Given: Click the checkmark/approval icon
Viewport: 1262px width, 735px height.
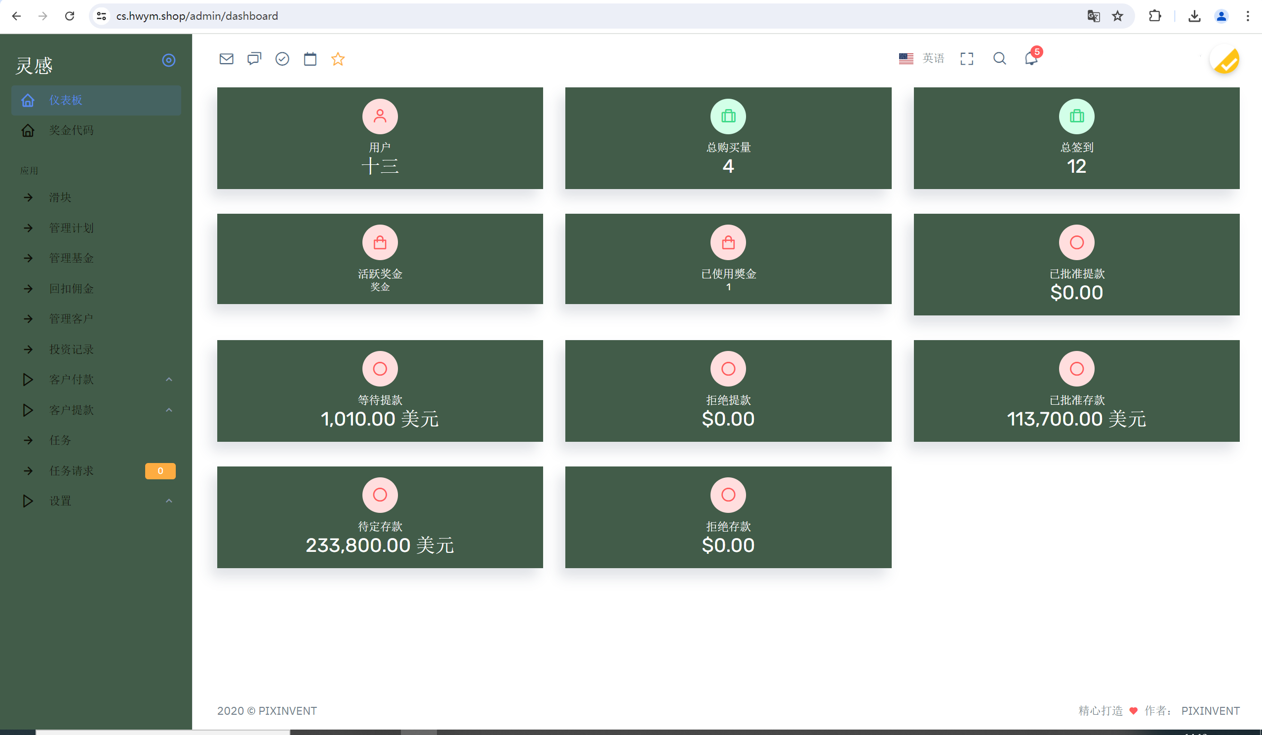Looking at the screenshot, I should tap(283, 59).
